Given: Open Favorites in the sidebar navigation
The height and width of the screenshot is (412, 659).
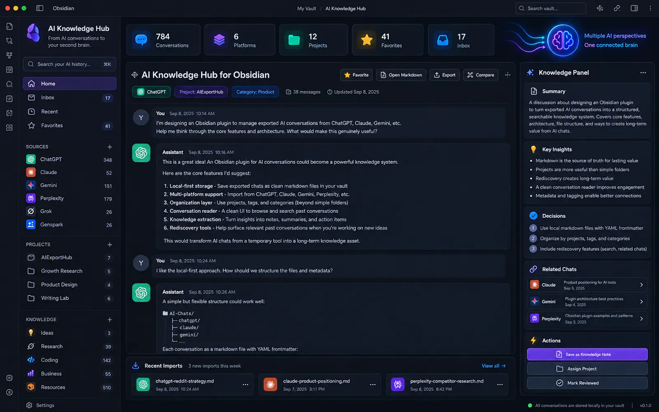Looking at the screenshot, I should 70,126.
